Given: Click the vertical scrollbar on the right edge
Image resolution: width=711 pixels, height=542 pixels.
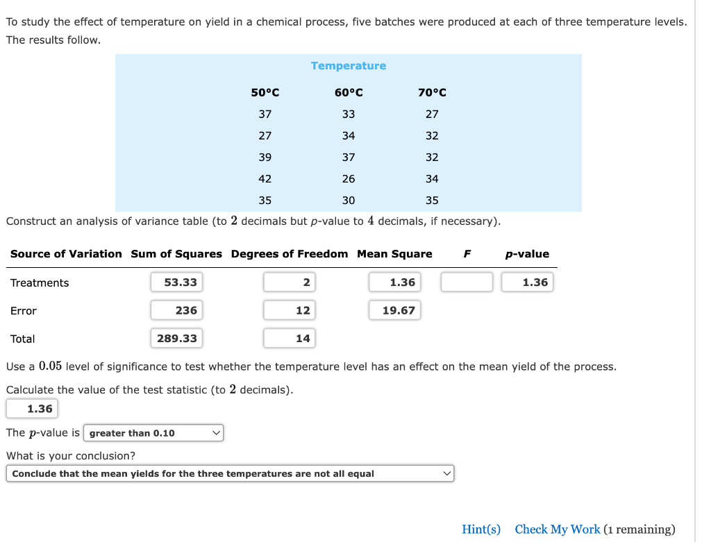Looking at the screenshot, I should (x=694, y=271).
